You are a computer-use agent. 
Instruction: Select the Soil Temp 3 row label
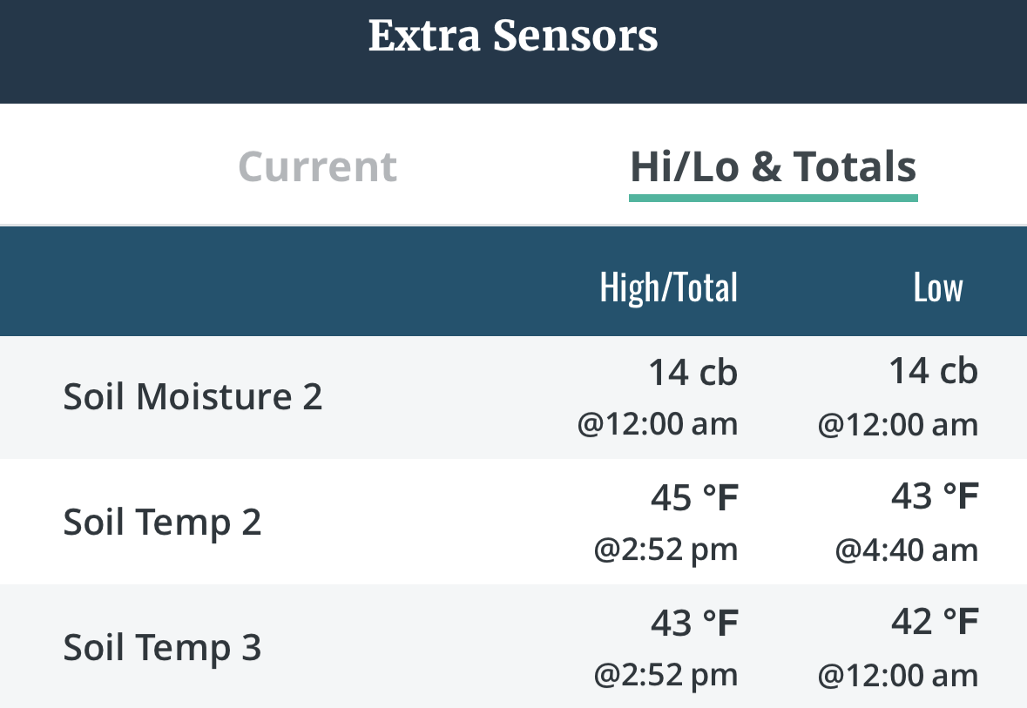coord(162,648)
